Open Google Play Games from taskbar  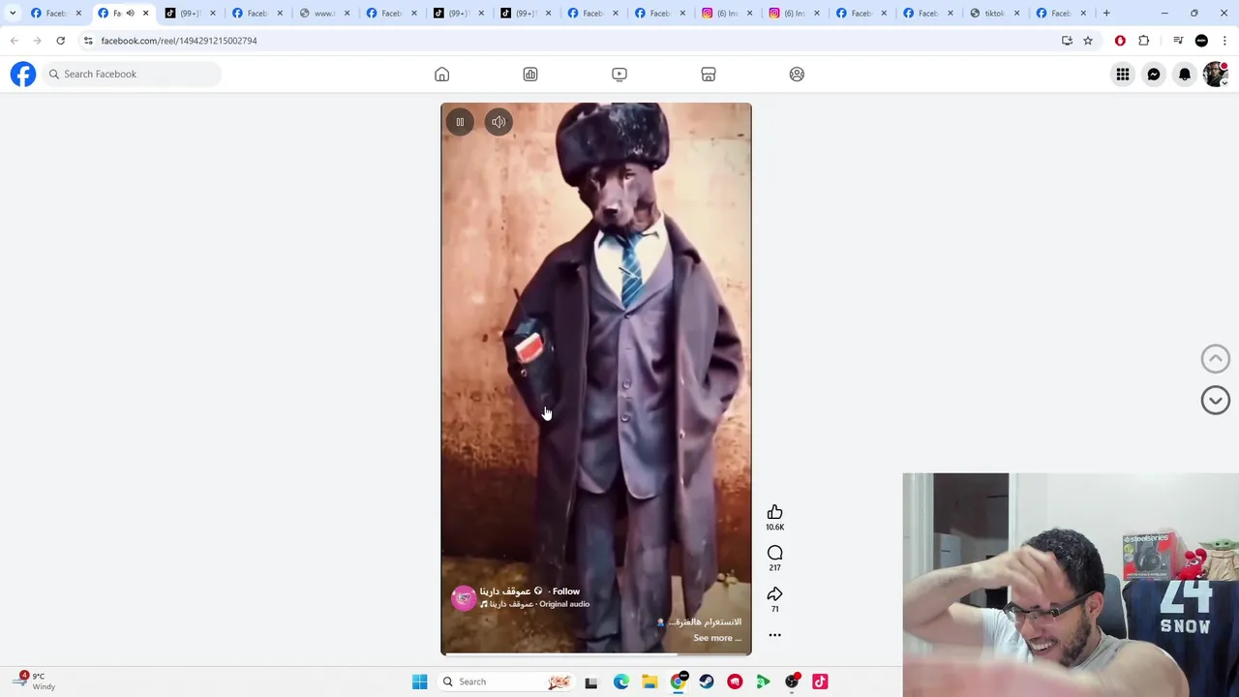click(763, 682)
